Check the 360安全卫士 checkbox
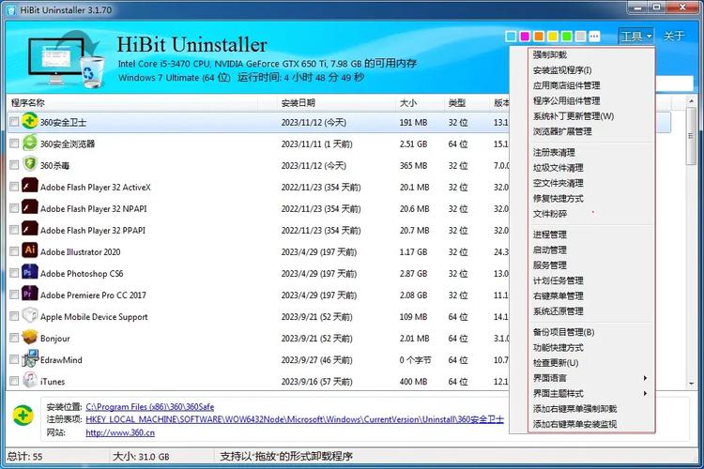Screen dimensions: 704x469 click(x=14, y=122)
